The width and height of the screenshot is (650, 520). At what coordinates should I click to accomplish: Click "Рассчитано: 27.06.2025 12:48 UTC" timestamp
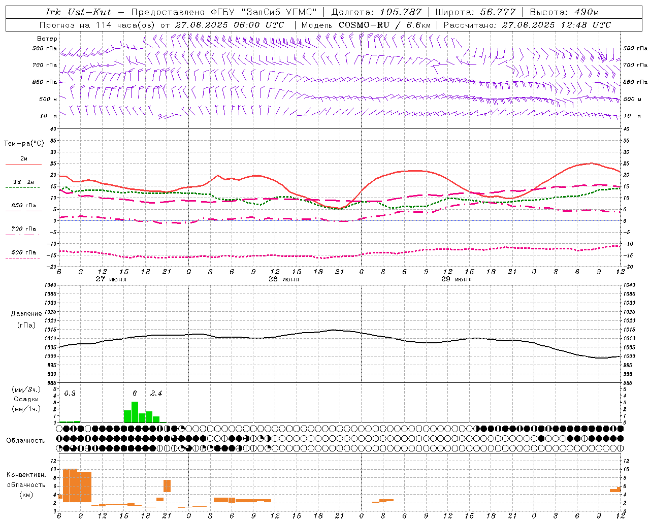[527, 25]
